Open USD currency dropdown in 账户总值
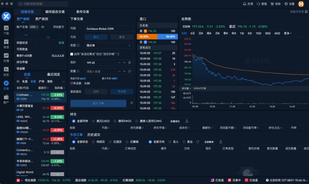Viewport: 309px width, 184px height. pyautogui.click(x=34, y=27)
